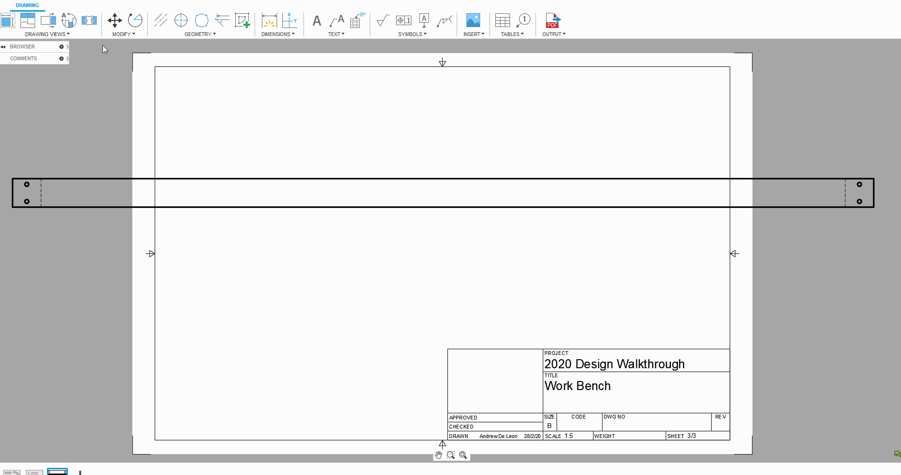Collapse Browser panel using double-arrow
Viewport: 901px width, 475px height.
[x=3, y=47]
